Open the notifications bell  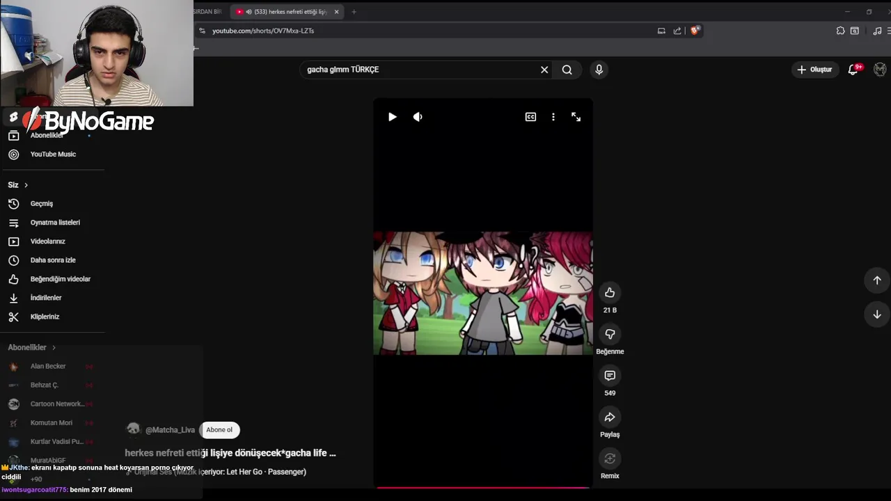853,70
